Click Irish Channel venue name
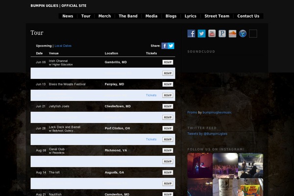 [58, 61]
